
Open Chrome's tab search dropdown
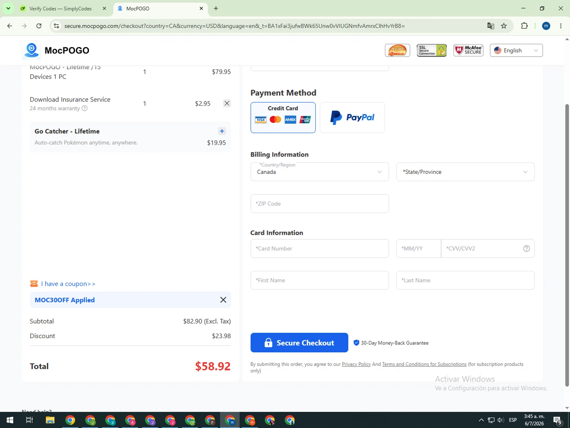(8, 8)
